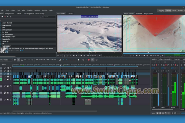Fast forward in the Project Monitor

[144, 56]
